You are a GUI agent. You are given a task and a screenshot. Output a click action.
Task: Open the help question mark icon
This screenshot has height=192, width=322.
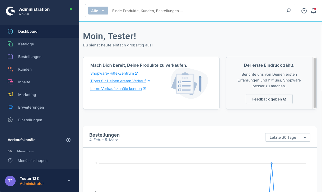tap(304, 11)
